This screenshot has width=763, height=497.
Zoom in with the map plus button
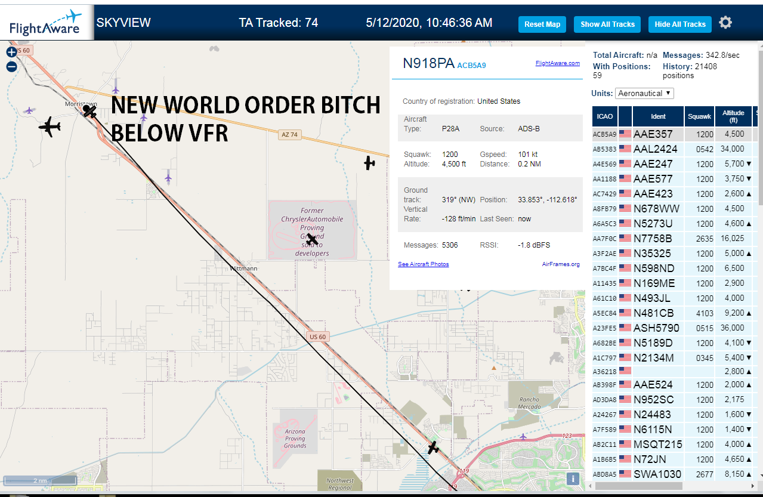tap(11, 52)
